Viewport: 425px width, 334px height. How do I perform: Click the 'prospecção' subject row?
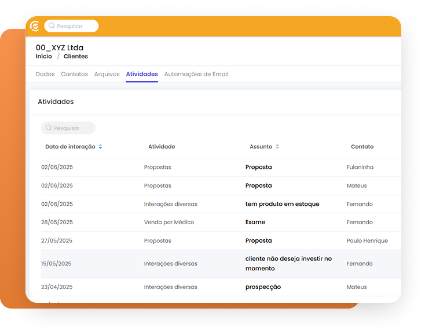tap(263, 287)
